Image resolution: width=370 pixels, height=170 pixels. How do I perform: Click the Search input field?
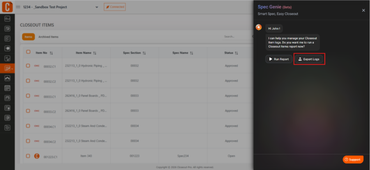point(237,37)
